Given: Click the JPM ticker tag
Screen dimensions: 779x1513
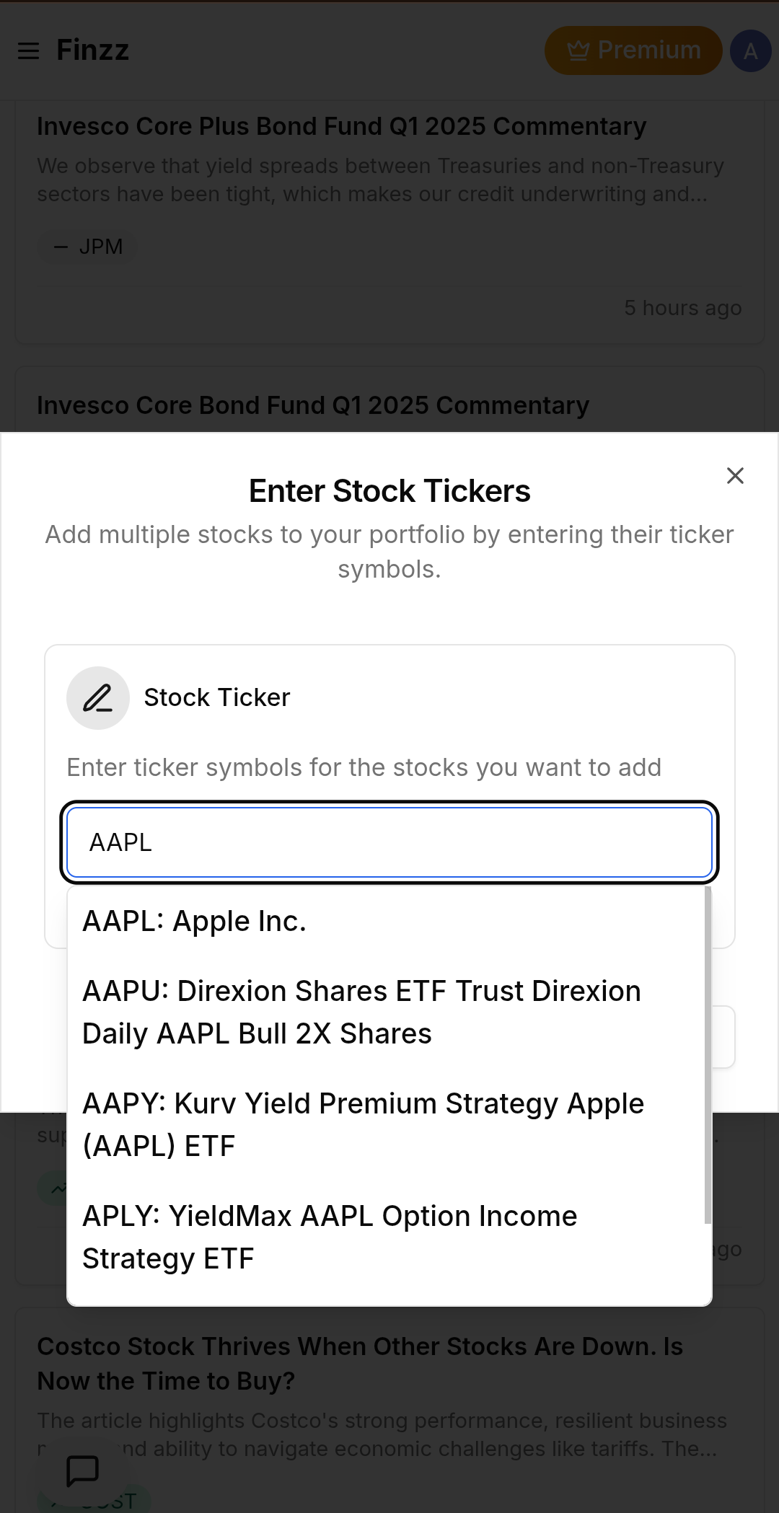Looking at the screenshot, I should (x=88, y=247).
